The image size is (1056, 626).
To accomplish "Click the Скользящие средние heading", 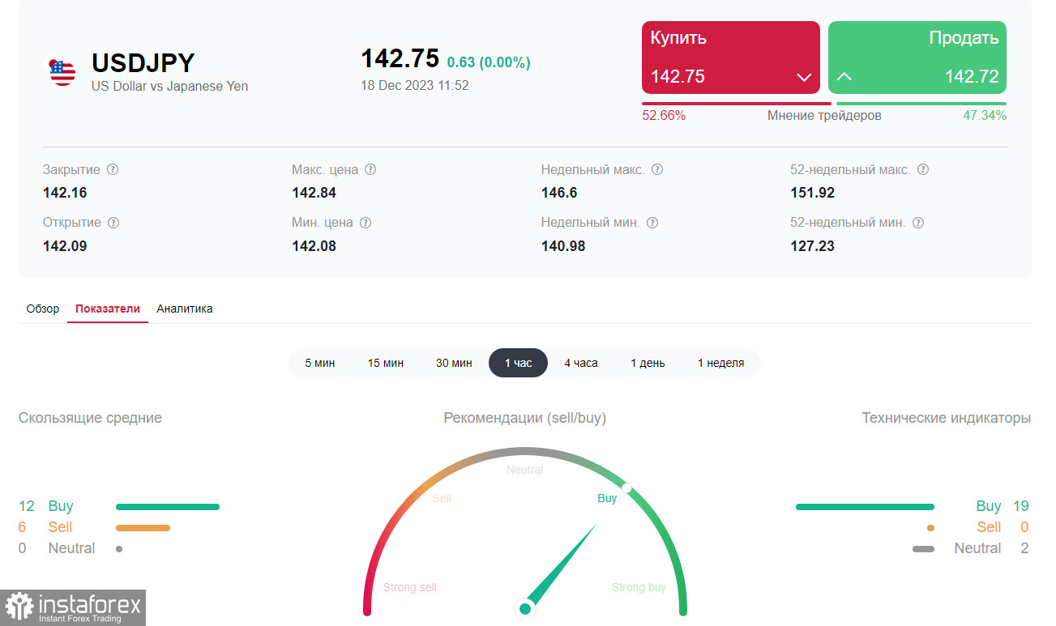I will 90,418.
